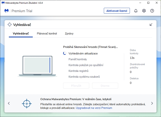Click the Aktivovat licenci button
Viewport: 161px width, 117px height.
117,11
